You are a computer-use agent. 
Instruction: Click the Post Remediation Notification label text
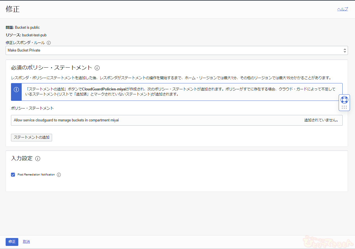(x=36, y=175)
